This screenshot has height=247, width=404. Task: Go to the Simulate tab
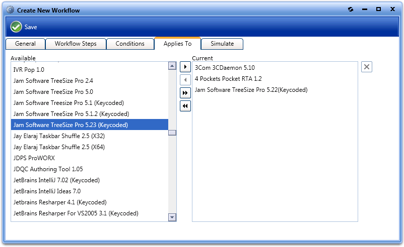point(222,44)
